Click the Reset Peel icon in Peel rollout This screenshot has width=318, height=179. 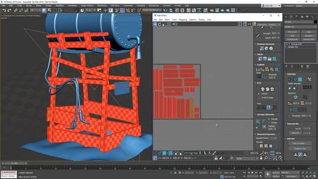[272, 89]
